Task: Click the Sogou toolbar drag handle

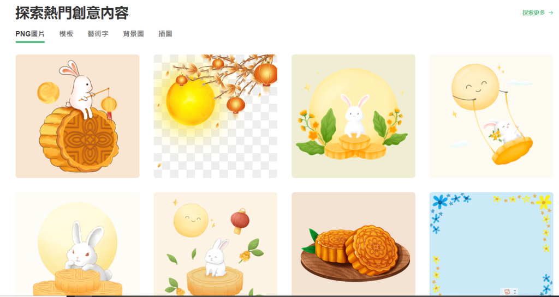Action: point(502,292)
